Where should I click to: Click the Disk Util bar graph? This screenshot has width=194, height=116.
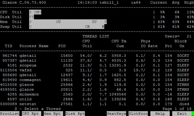(32, 17)
